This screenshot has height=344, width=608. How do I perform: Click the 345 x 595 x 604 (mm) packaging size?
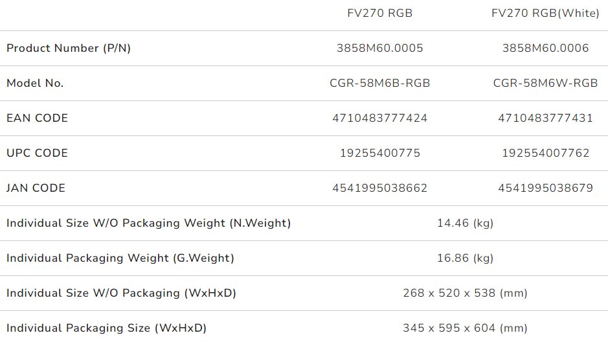465,328
